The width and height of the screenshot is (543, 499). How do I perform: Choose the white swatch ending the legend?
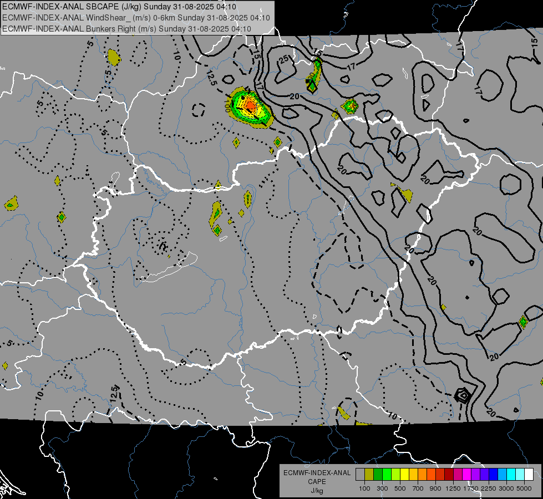[x=529, y=475]
